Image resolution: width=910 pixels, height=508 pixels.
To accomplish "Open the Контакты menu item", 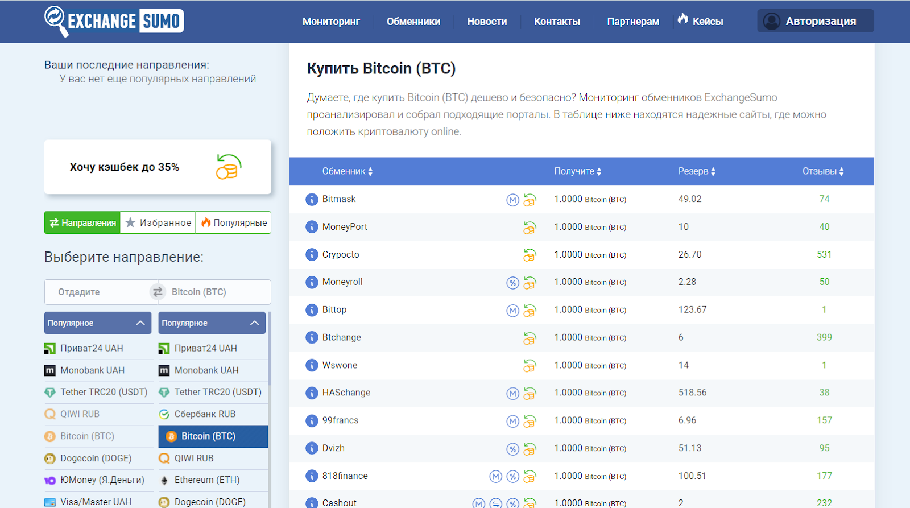I will (557, 22).
